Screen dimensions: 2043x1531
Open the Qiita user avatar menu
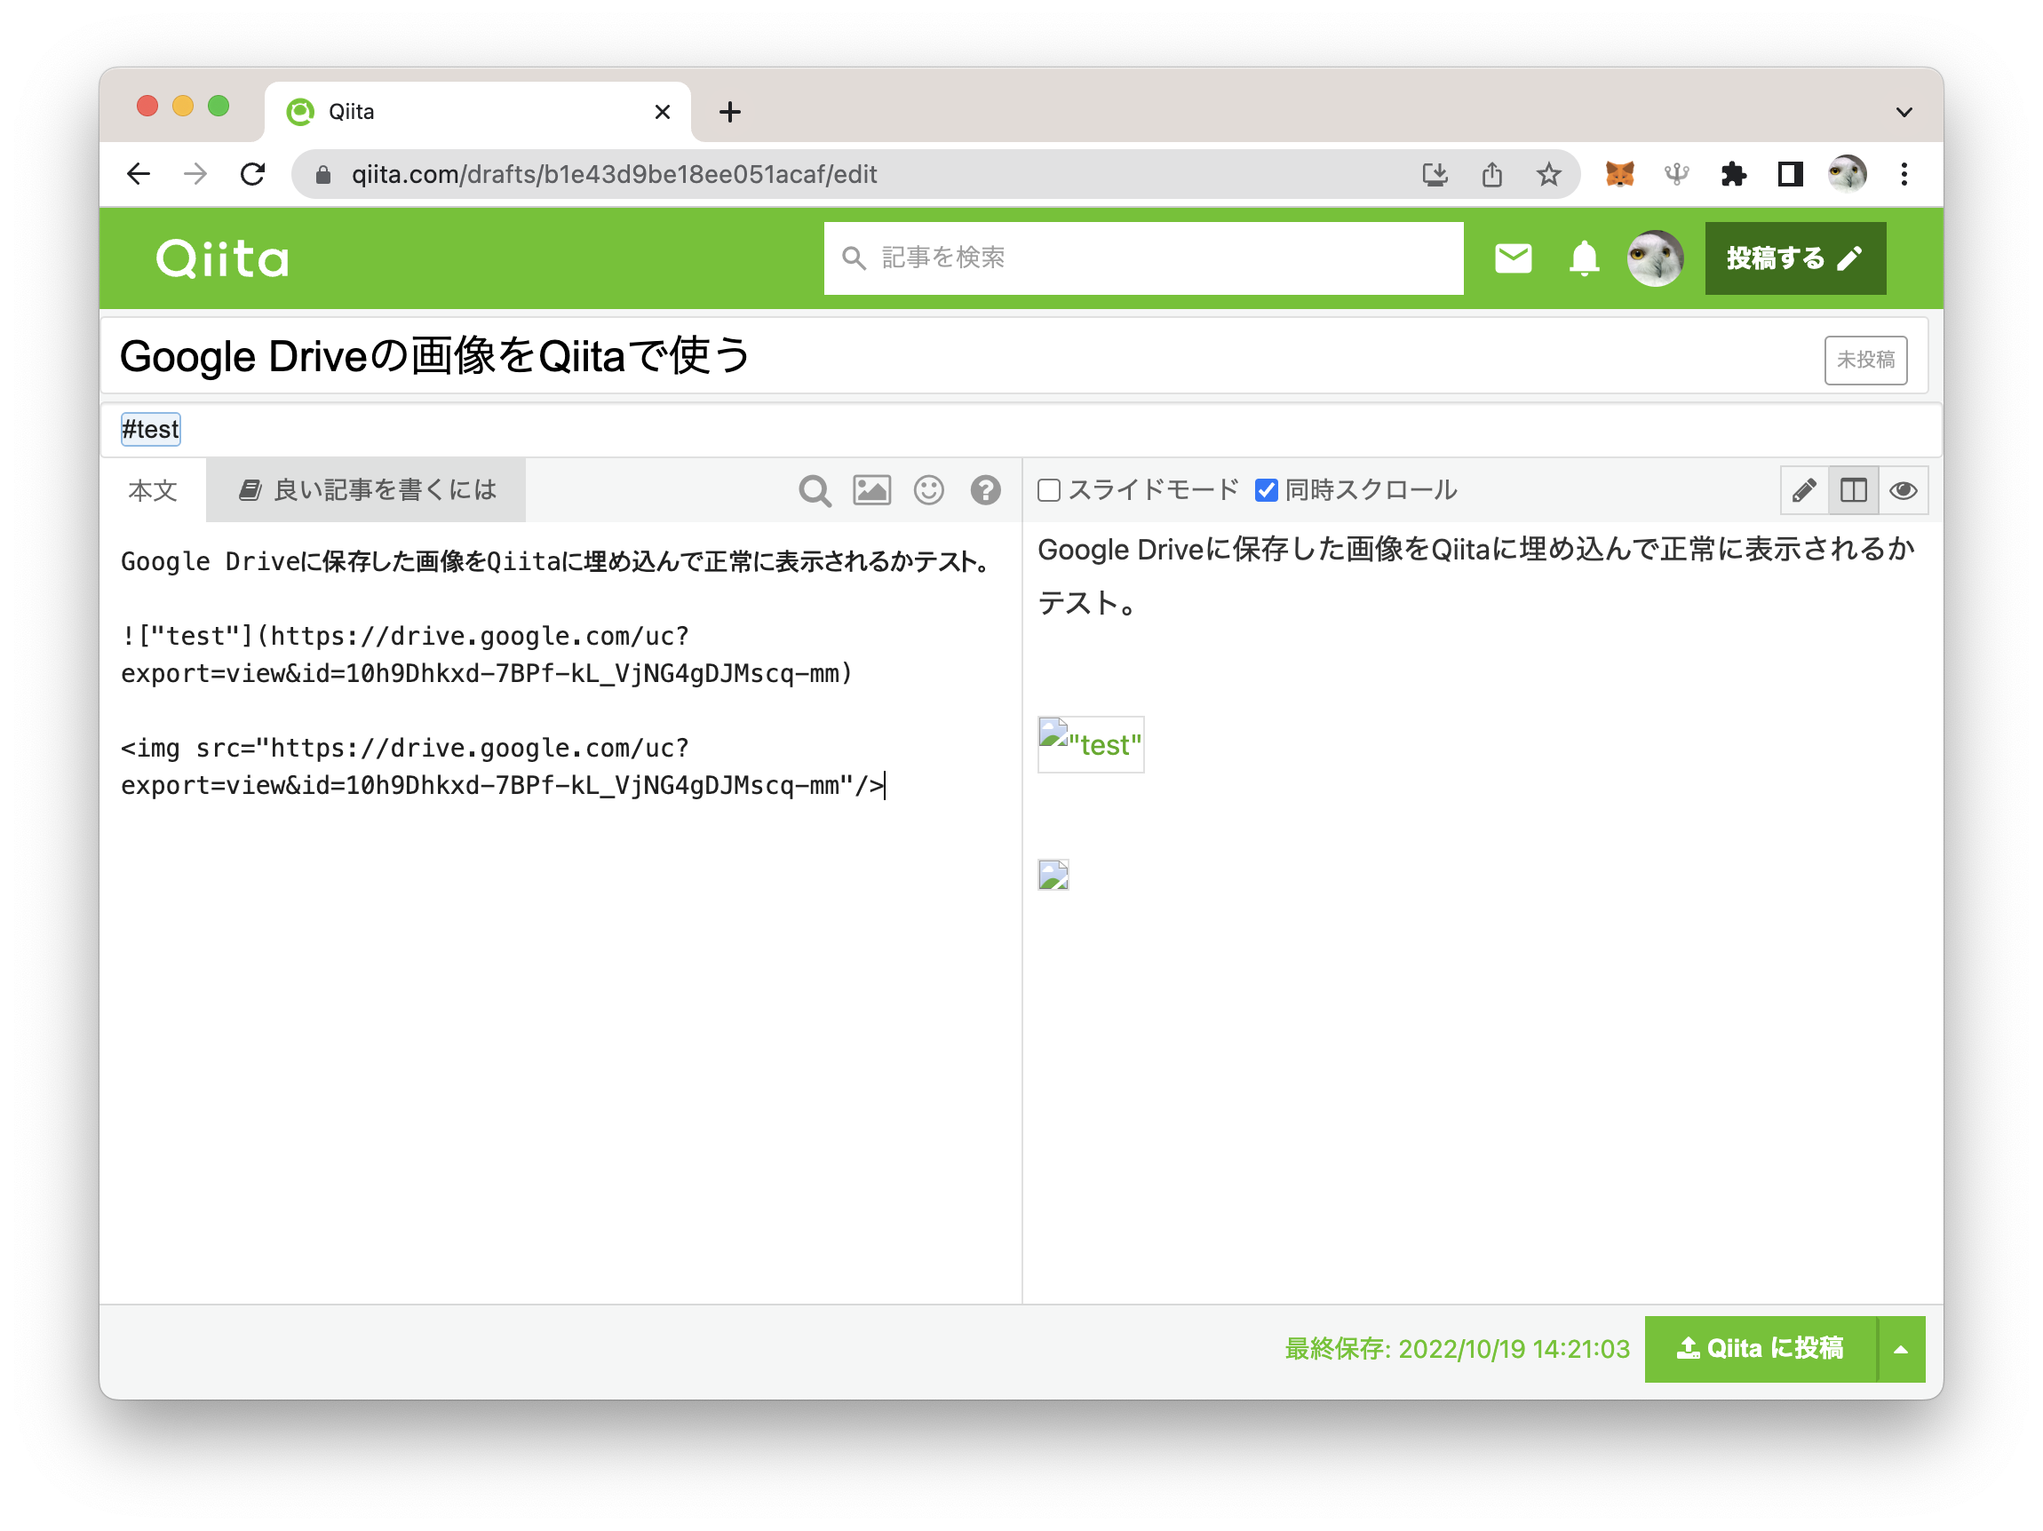coord(1654,258)
